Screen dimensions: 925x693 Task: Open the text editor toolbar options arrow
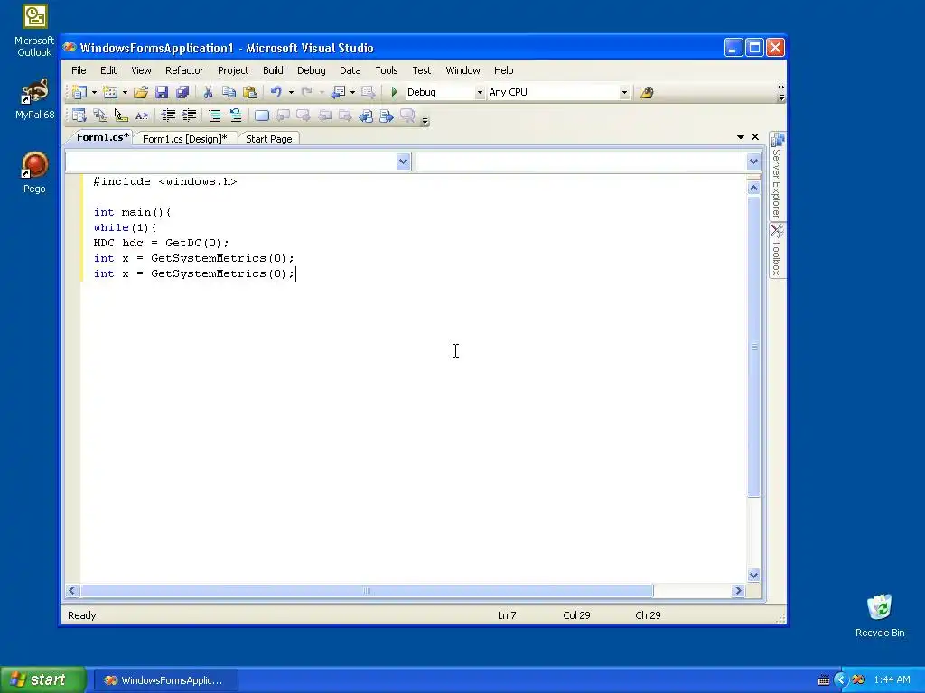(425, 121)
